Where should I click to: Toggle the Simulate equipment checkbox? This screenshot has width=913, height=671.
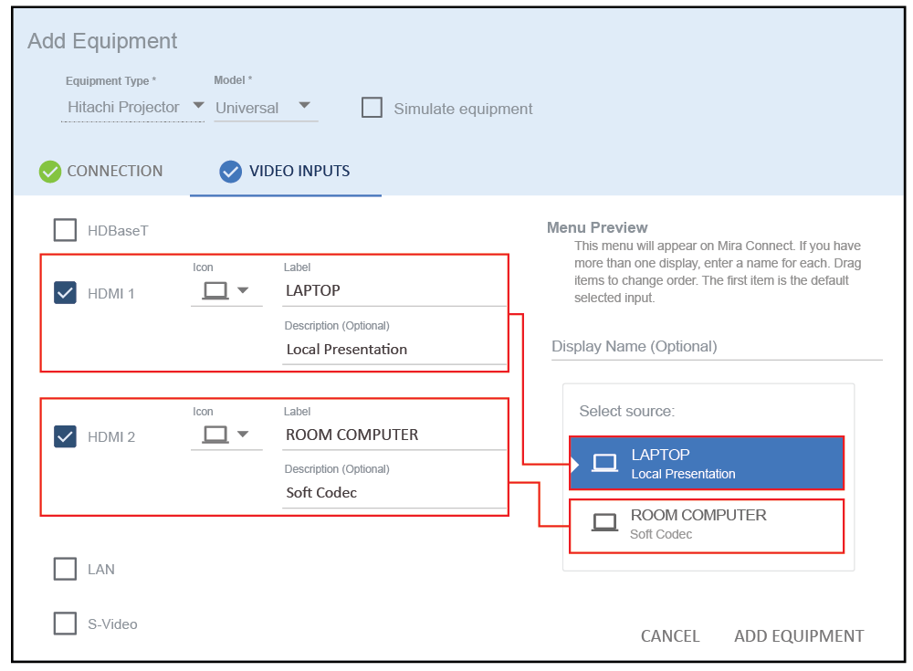pos(372,108)
